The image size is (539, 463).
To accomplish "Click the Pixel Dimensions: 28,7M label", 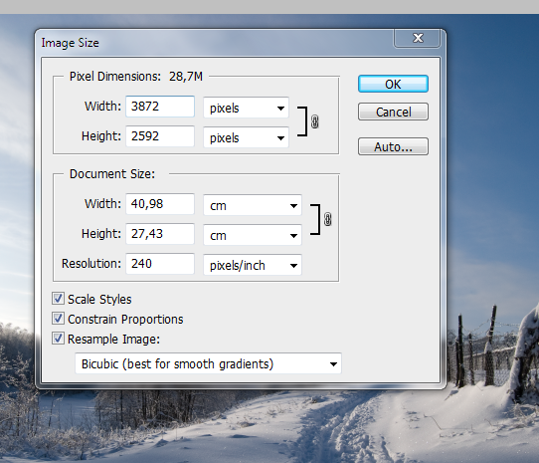I will tap(136, 76).
